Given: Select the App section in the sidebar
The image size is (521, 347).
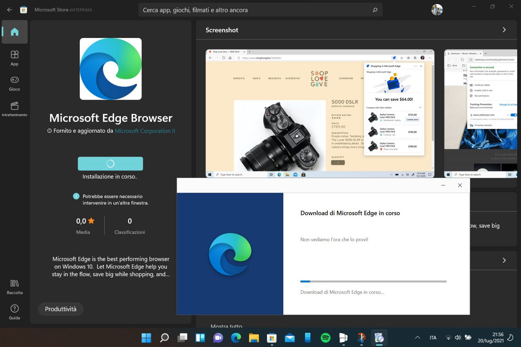Looking at the screenshot, I should [x=14, y=58].
